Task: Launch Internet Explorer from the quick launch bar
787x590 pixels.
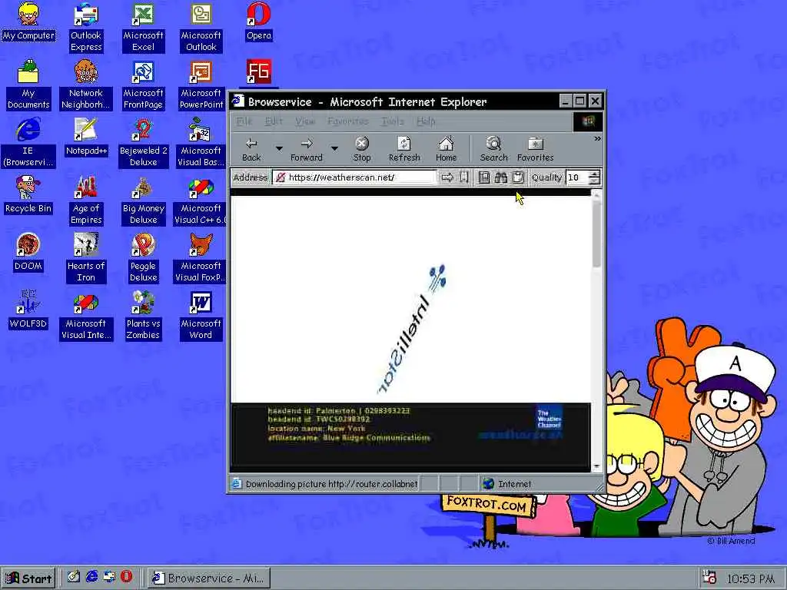Action: click(x=91, y=578)
